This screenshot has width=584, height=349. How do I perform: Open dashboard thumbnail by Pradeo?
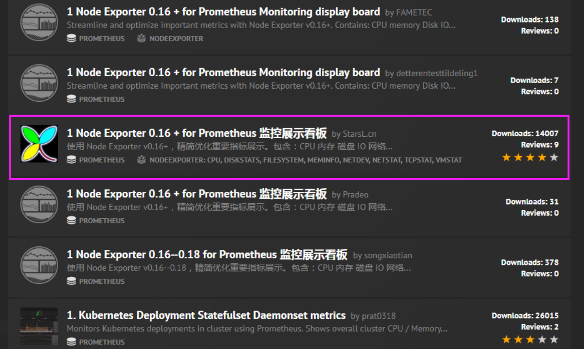coord(39,204)
